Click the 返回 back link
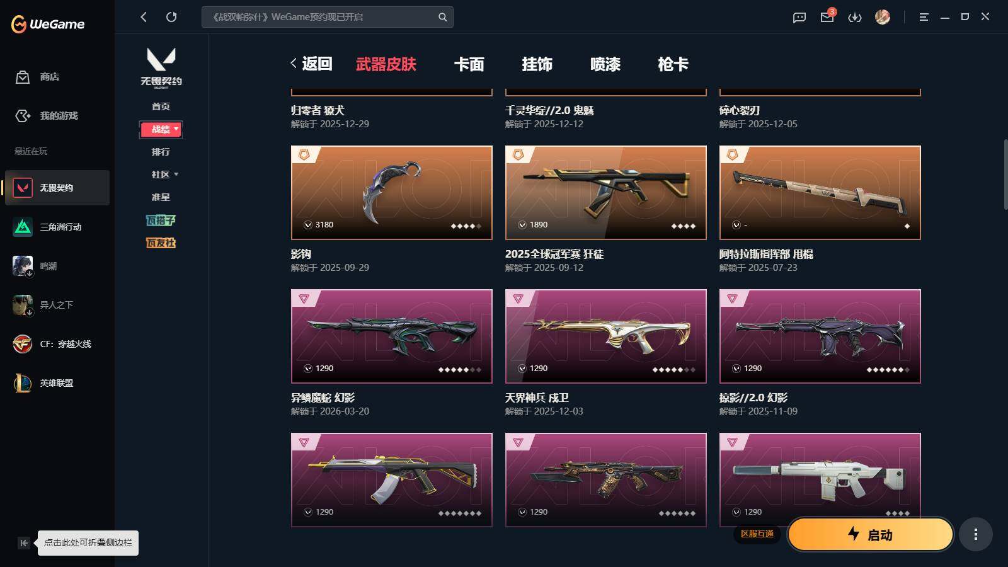 311,64
